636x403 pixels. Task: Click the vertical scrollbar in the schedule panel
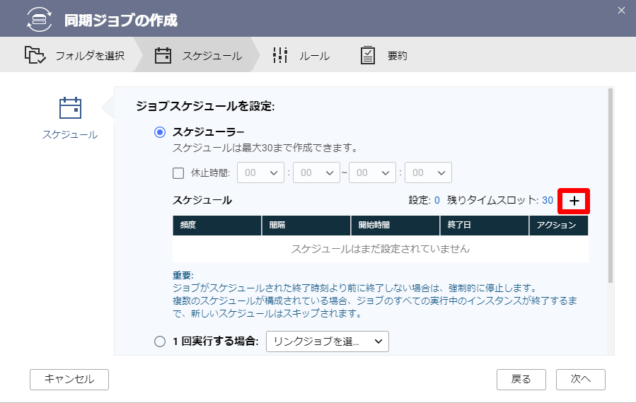coord(610,185)
